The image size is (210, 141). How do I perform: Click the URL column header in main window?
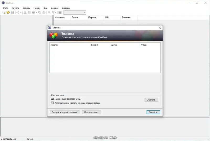pyautogui.click(x=112, y=18)
